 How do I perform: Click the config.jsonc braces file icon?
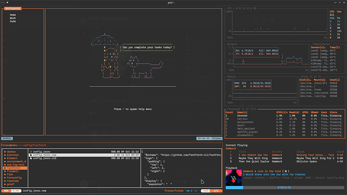[x=31, y=152]
